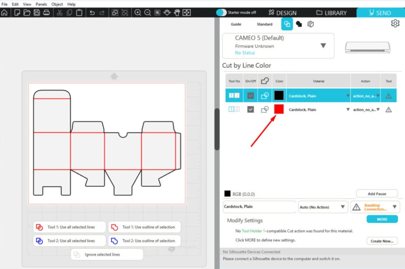405x269 pixels.
Task: Click the Add Pause button
Action: [x=377, y=194]
